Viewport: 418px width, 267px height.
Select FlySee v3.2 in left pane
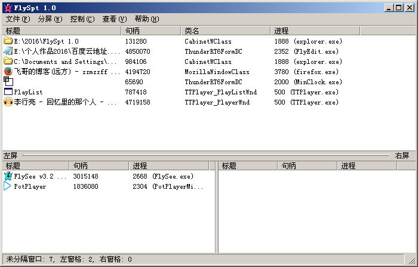tap(40, 176)
